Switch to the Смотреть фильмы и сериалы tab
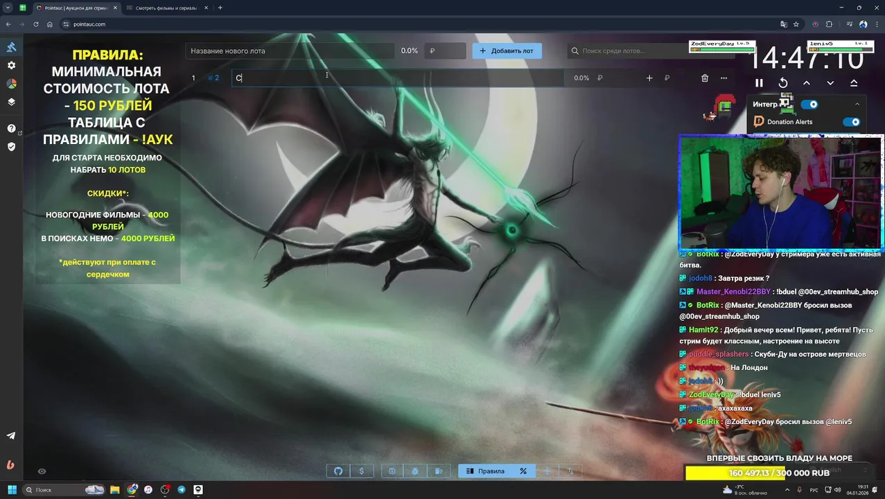 [x=165, y=8]
